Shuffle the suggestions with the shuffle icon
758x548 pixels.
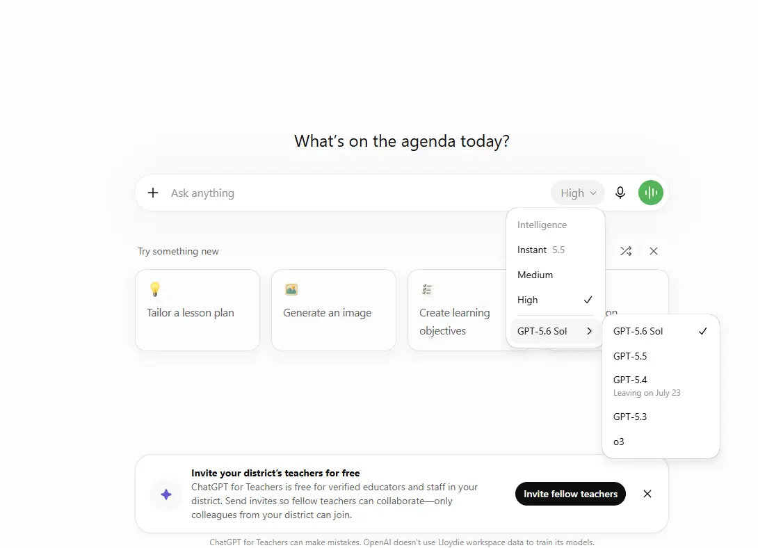click(626, 251)
